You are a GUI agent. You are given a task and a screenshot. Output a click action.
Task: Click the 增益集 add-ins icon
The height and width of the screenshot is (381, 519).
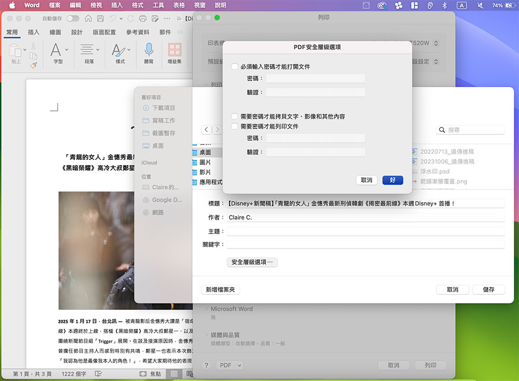click(x=175, y=50)
